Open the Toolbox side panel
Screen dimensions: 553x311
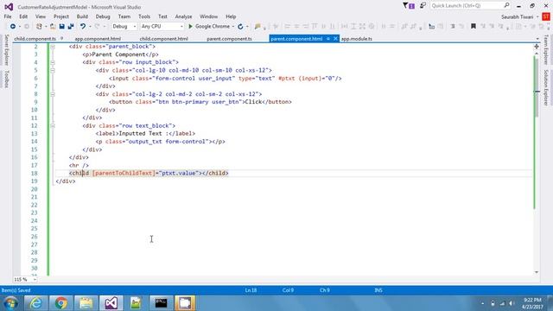6,79
